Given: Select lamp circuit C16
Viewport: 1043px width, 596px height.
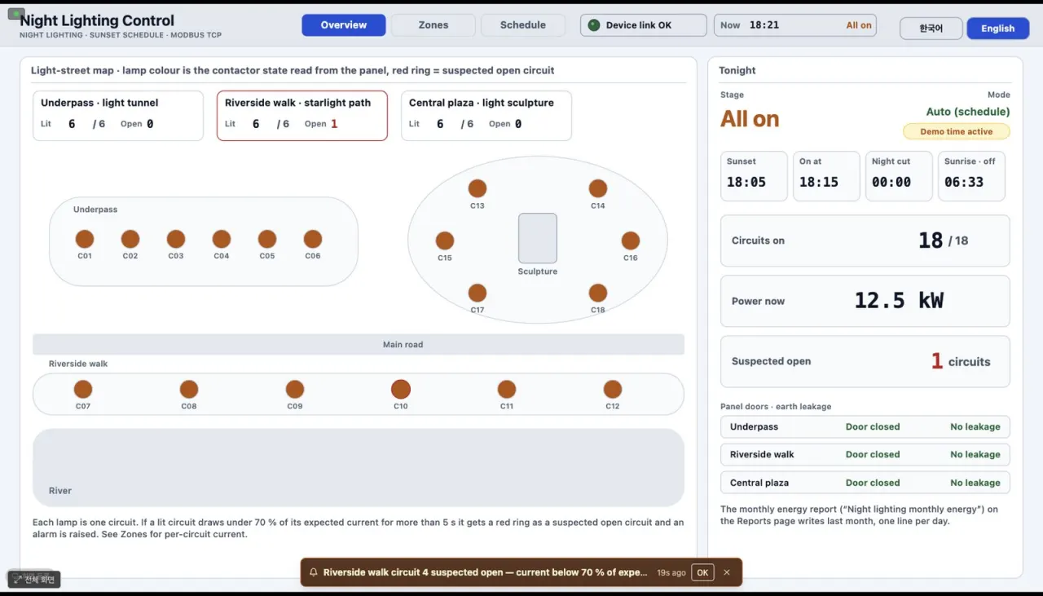Looking at the screenshot, I should coord(631,241).
